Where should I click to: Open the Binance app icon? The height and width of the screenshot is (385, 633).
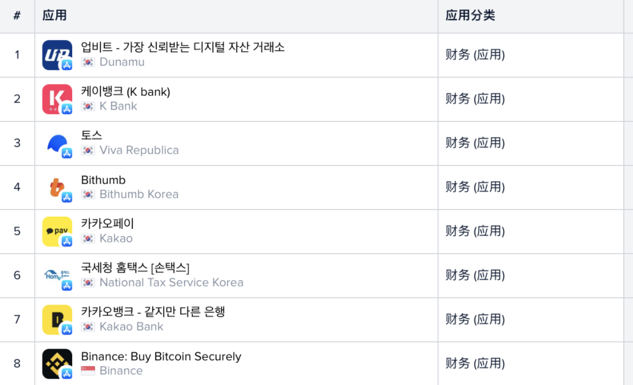tap(57, 363)
